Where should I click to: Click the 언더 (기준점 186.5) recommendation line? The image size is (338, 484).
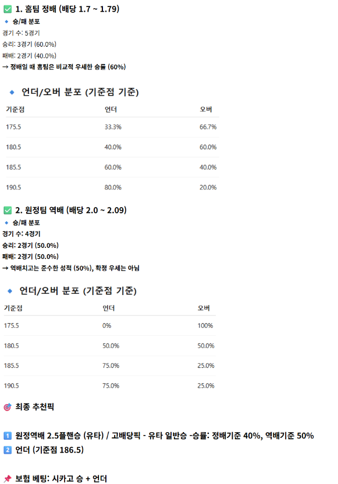49,450
